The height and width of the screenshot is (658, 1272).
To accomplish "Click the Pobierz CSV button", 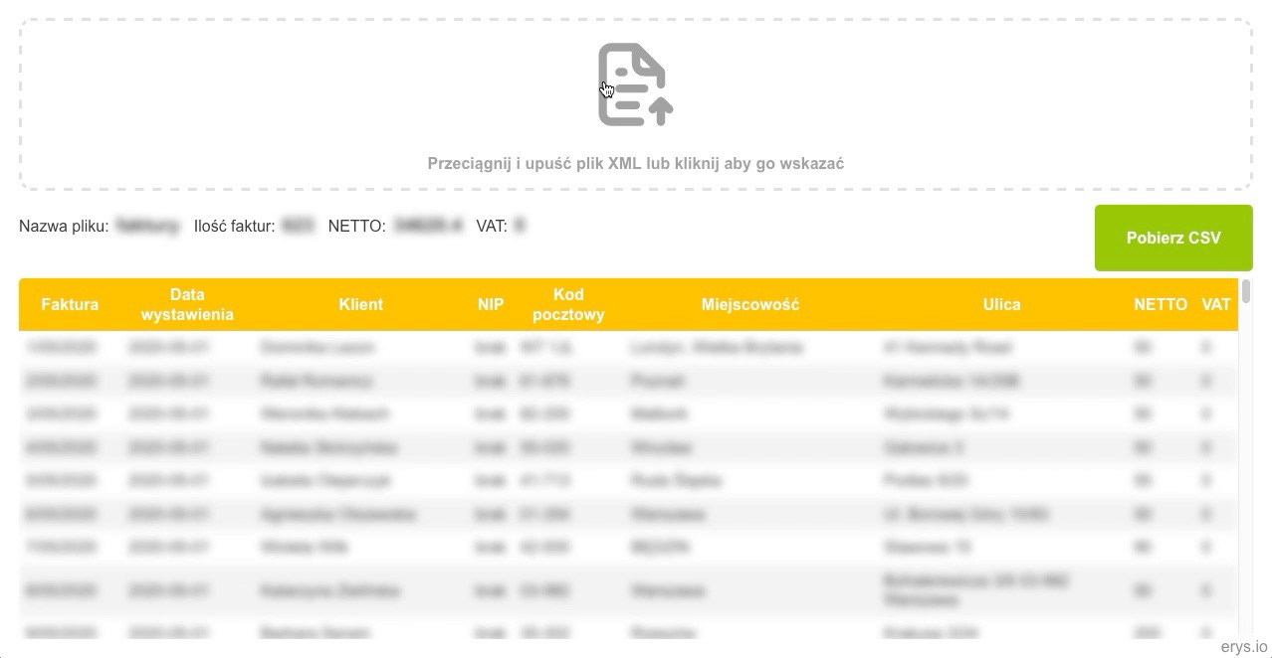I will [1172, 238].
